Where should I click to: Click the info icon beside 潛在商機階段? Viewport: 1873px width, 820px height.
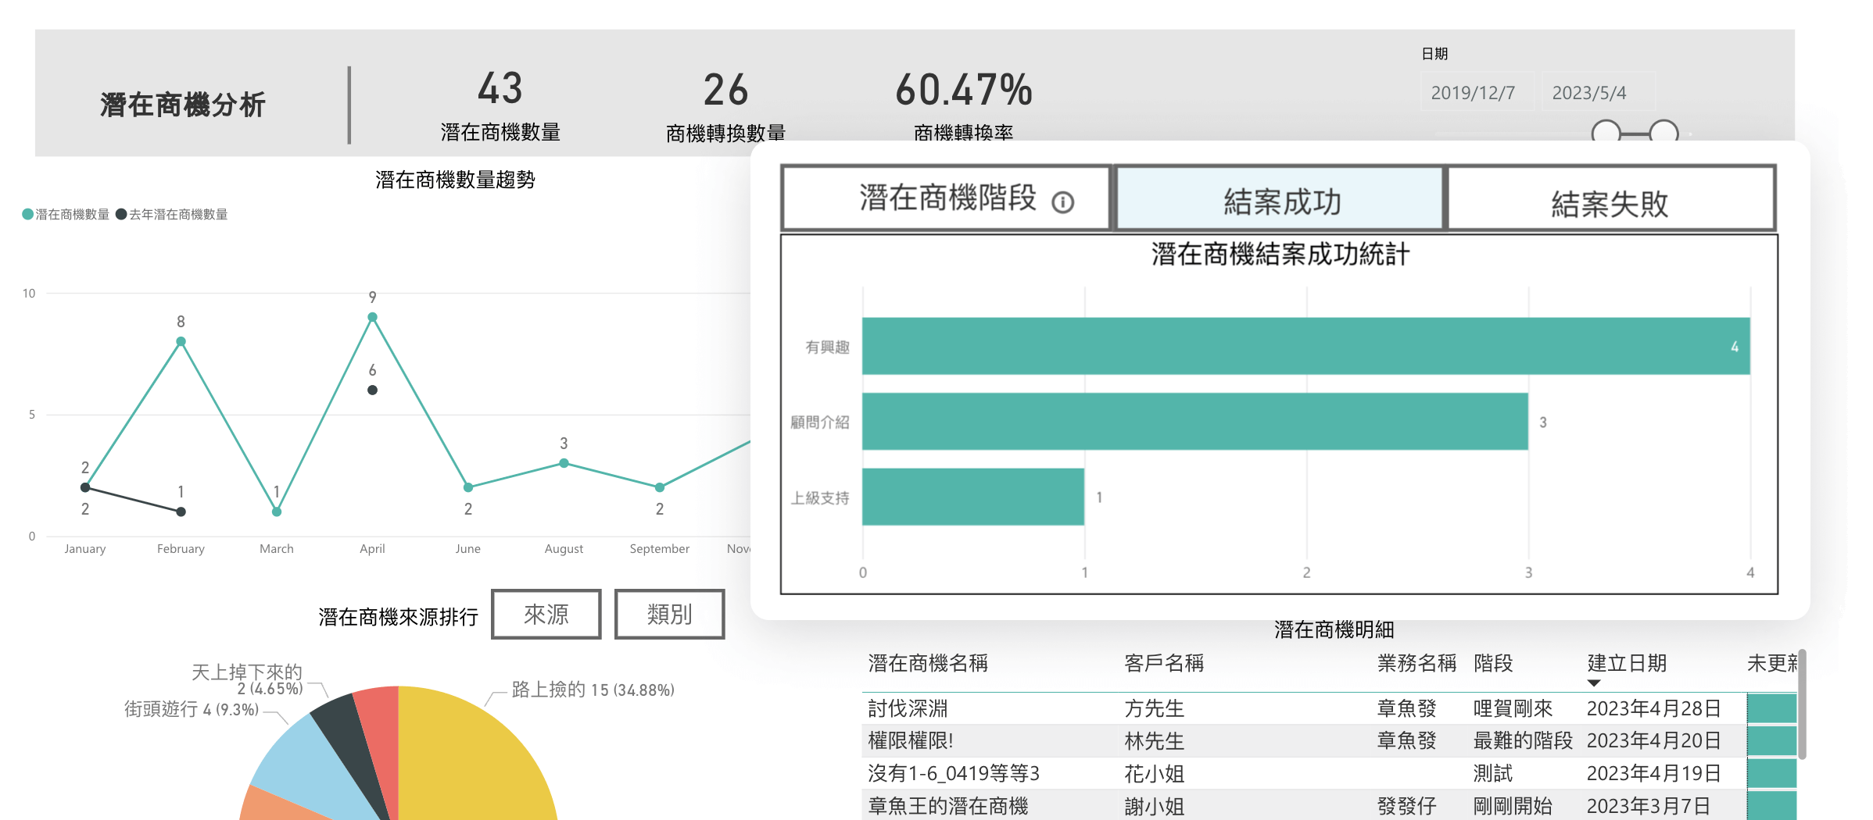(1062, 203)
